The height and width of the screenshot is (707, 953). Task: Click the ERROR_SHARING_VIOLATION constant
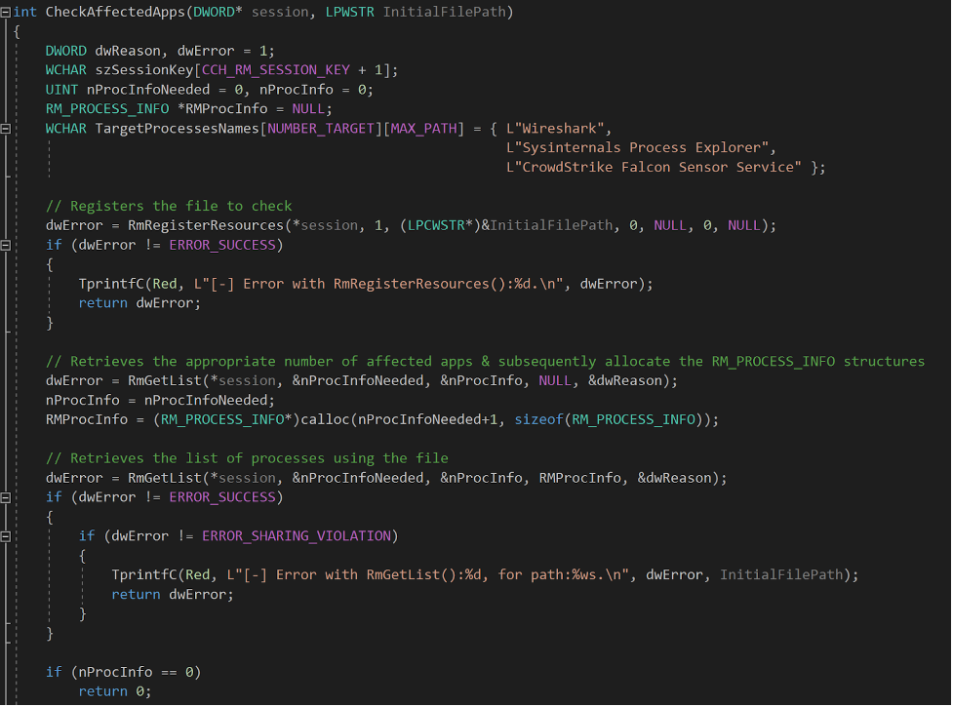[297, 536]
